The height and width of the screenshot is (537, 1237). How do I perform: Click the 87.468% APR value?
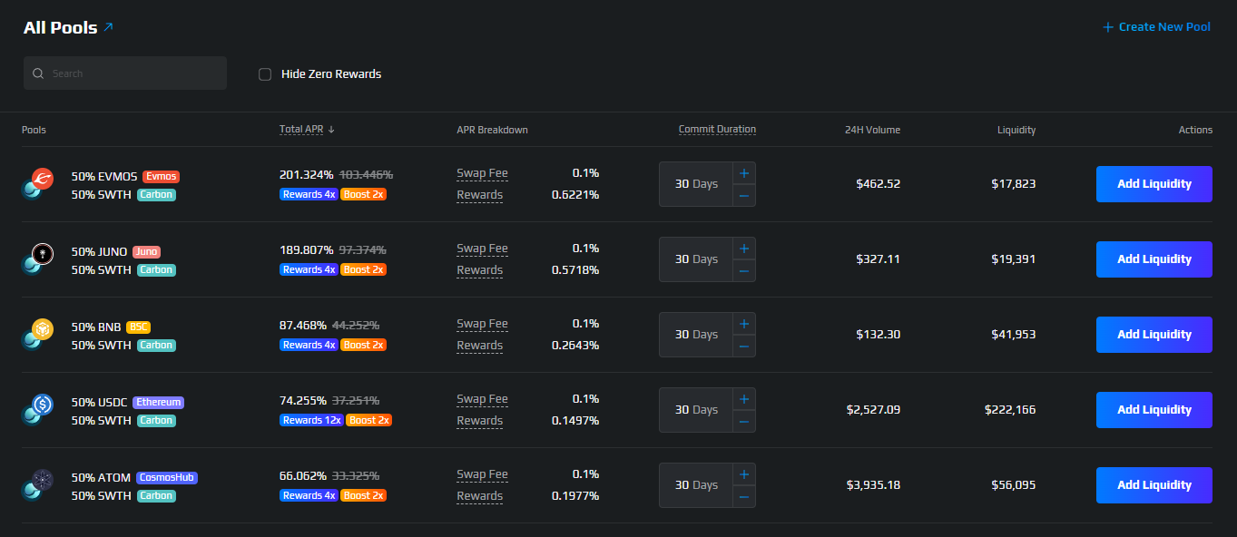point(304,325)
